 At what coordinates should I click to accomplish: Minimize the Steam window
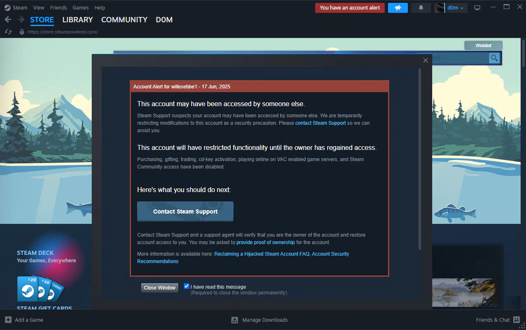pos(493,7)
